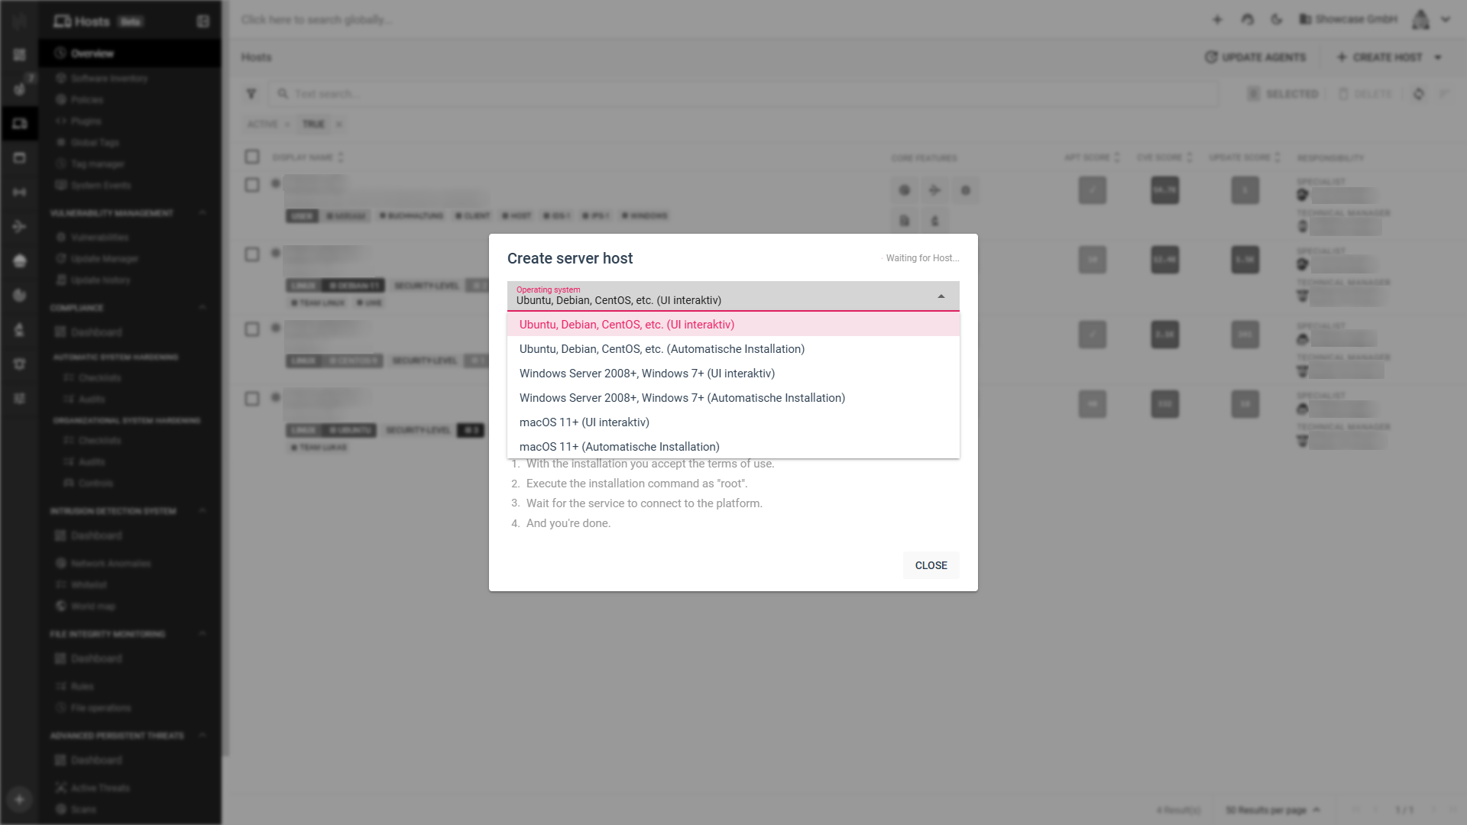
Task: Click the global search field
Action: (316, 20)
